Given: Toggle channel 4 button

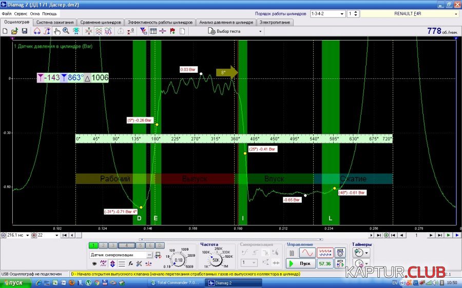Looking at the screenshot, I should (x=127, y=245).
